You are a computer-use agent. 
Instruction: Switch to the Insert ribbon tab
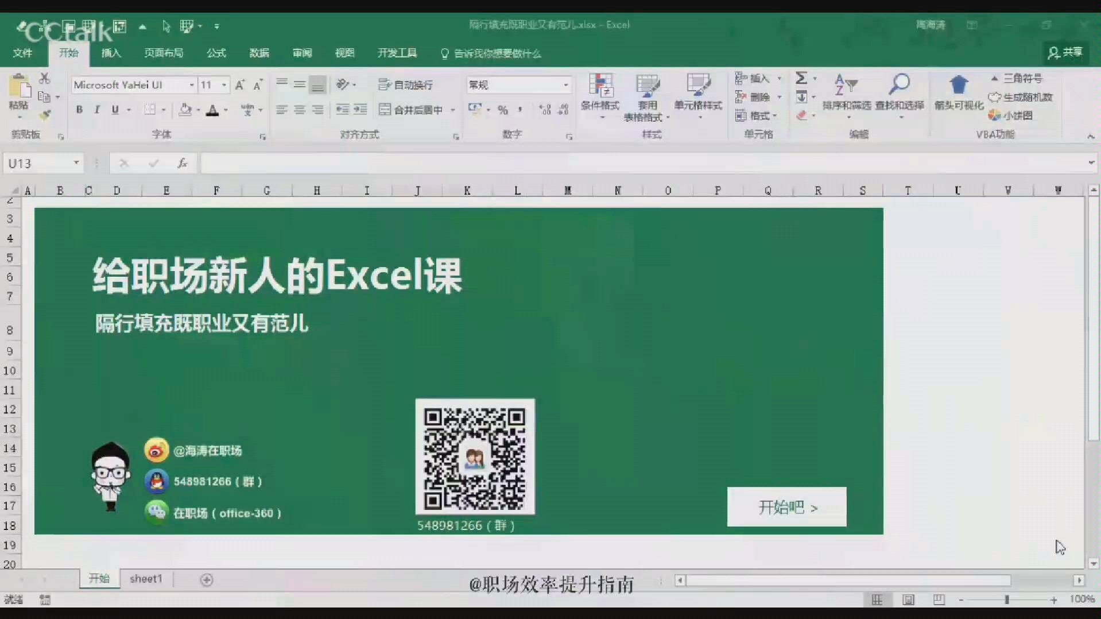pyautogui.click(x=111, y=53)
